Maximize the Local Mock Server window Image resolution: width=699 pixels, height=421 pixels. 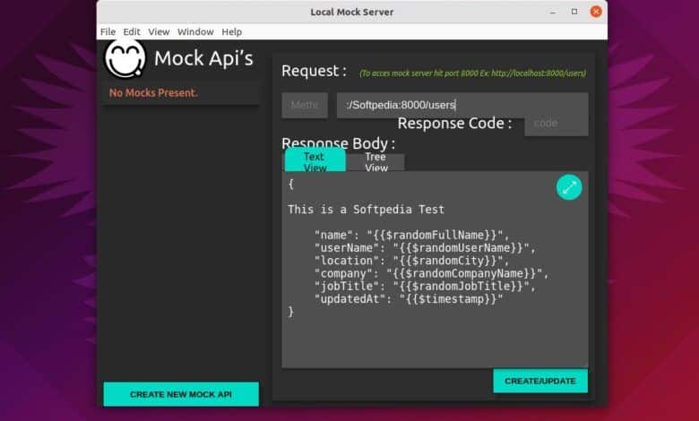click(x=574, y=12)
